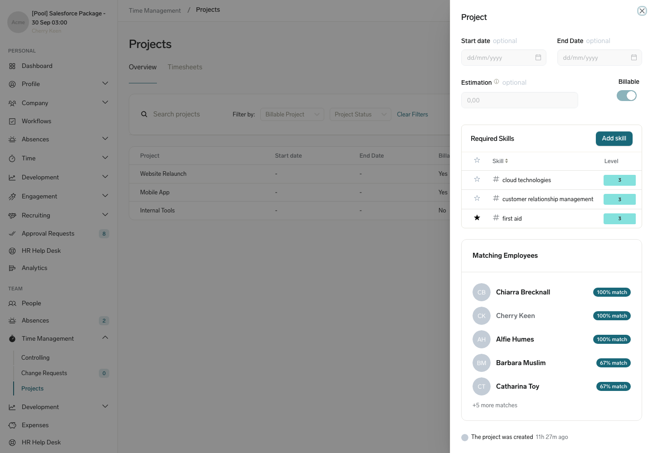Click the first aid level 3 bar

click(x=619, y=219)
